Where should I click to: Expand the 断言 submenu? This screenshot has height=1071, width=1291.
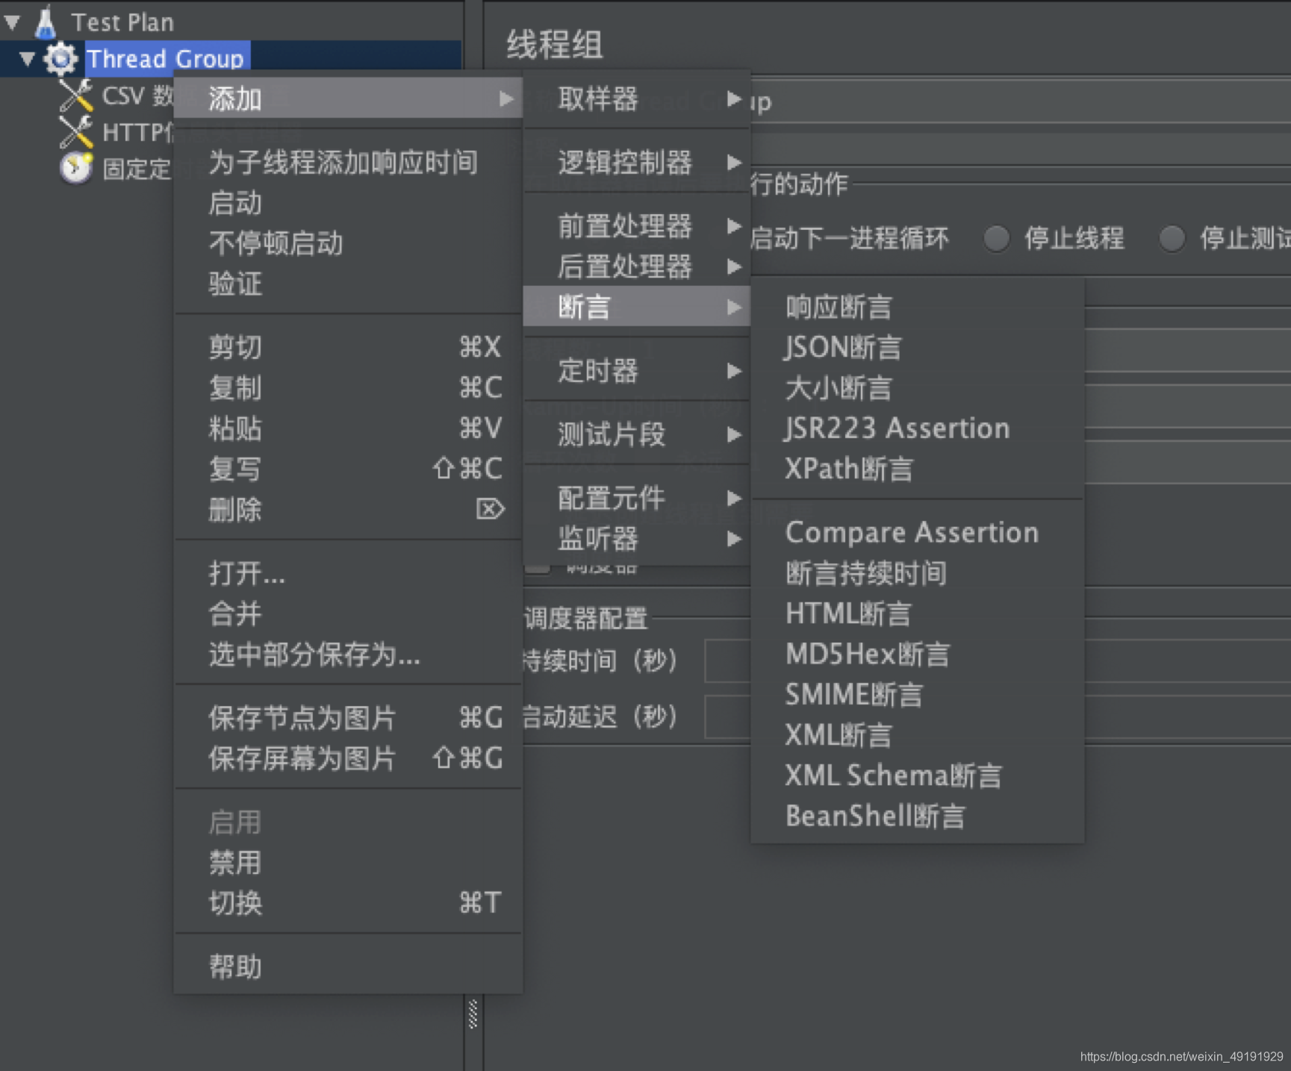[x=637, y=307]
